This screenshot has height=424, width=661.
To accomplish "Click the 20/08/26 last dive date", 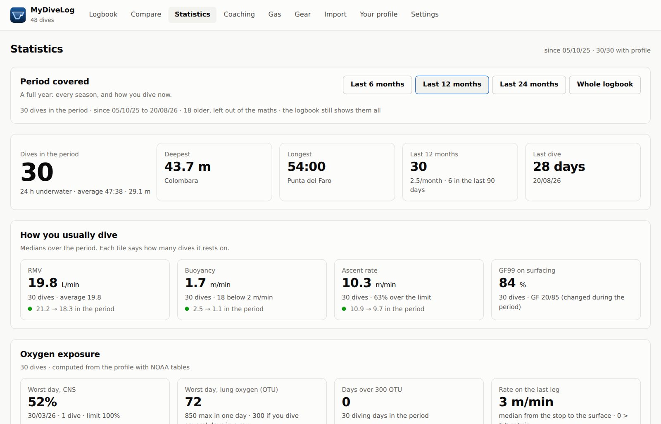I will (x=547, y=181).
